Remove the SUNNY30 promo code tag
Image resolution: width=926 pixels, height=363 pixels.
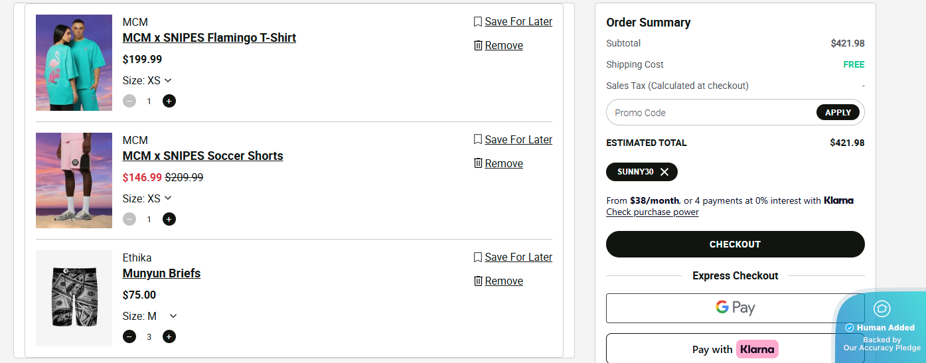point(664,172)
